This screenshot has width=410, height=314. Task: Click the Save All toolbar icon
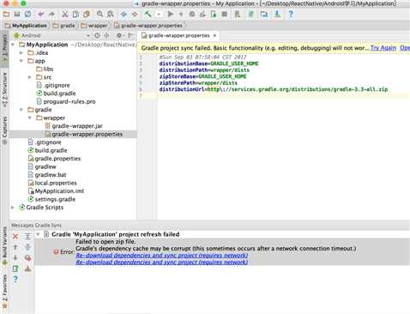click(x=17, y=14)
